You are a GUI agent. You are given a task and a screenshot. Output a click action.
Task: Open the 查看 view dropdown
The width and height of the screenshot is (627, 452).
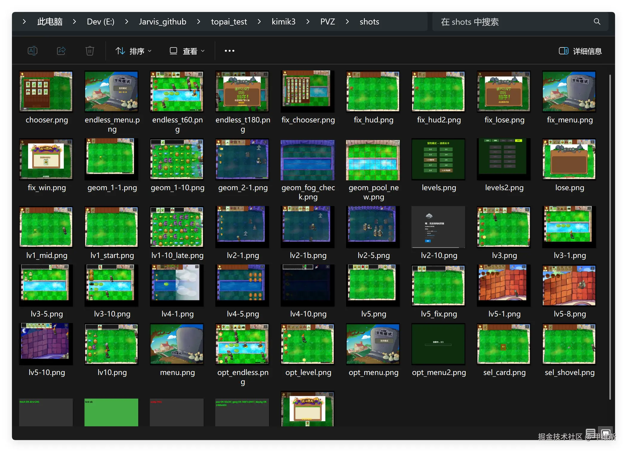(x=187, y=51)
